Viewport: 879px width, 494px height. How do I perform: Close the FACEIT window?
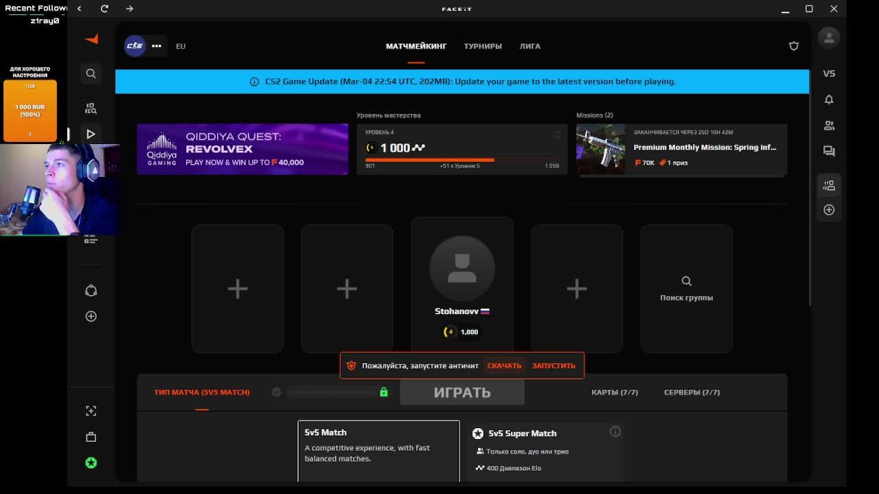pos(834,9)
